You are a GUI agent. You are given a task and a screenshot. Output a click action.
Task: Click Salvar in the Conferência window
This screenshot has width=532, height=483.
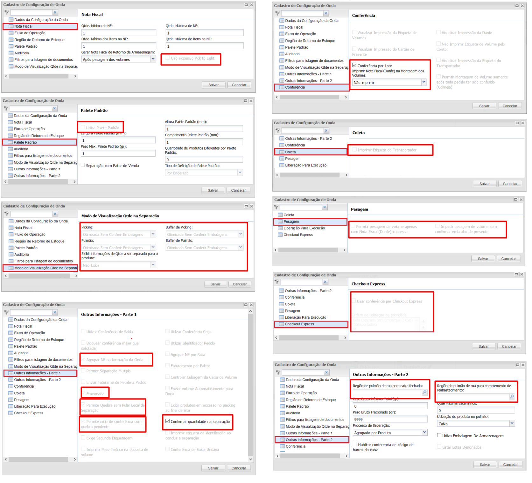click(484, 106)
